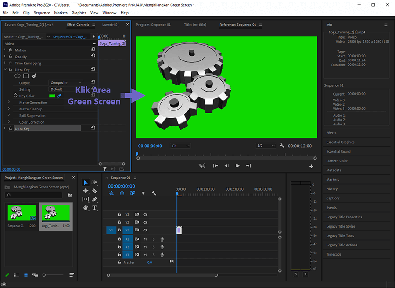The width and height of the screenshot is (395, 288).
Task: Select the Pen tool in timeline toolbox
Action: point(94,199)
